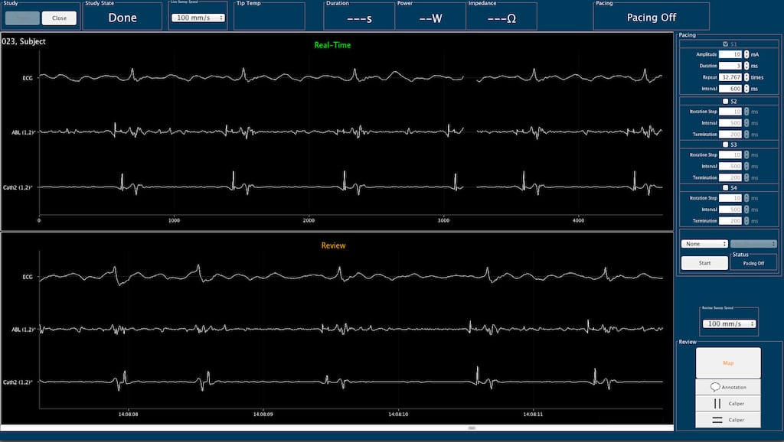Viewport: 784px width, 442px height.
Task: Focus the S1 Duration input field
Action: (x=730, y=66)
